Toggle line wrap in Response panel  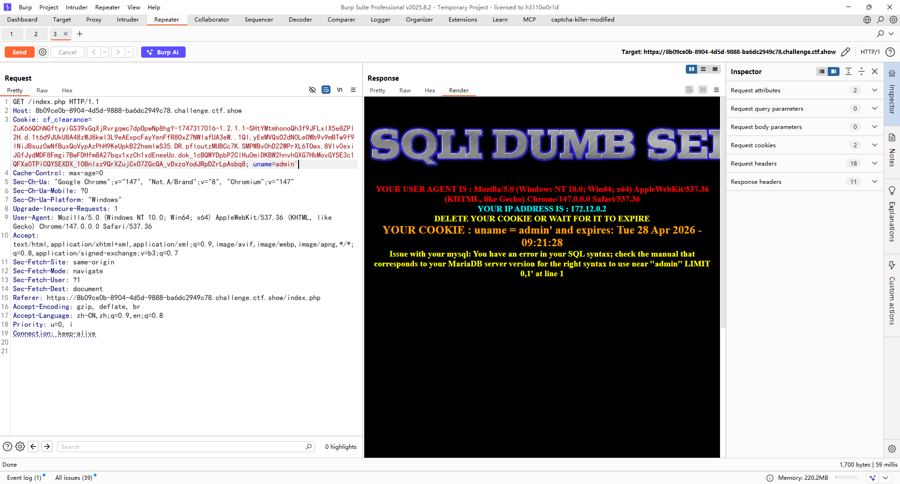pyautogui.click(x=689, y=90)
